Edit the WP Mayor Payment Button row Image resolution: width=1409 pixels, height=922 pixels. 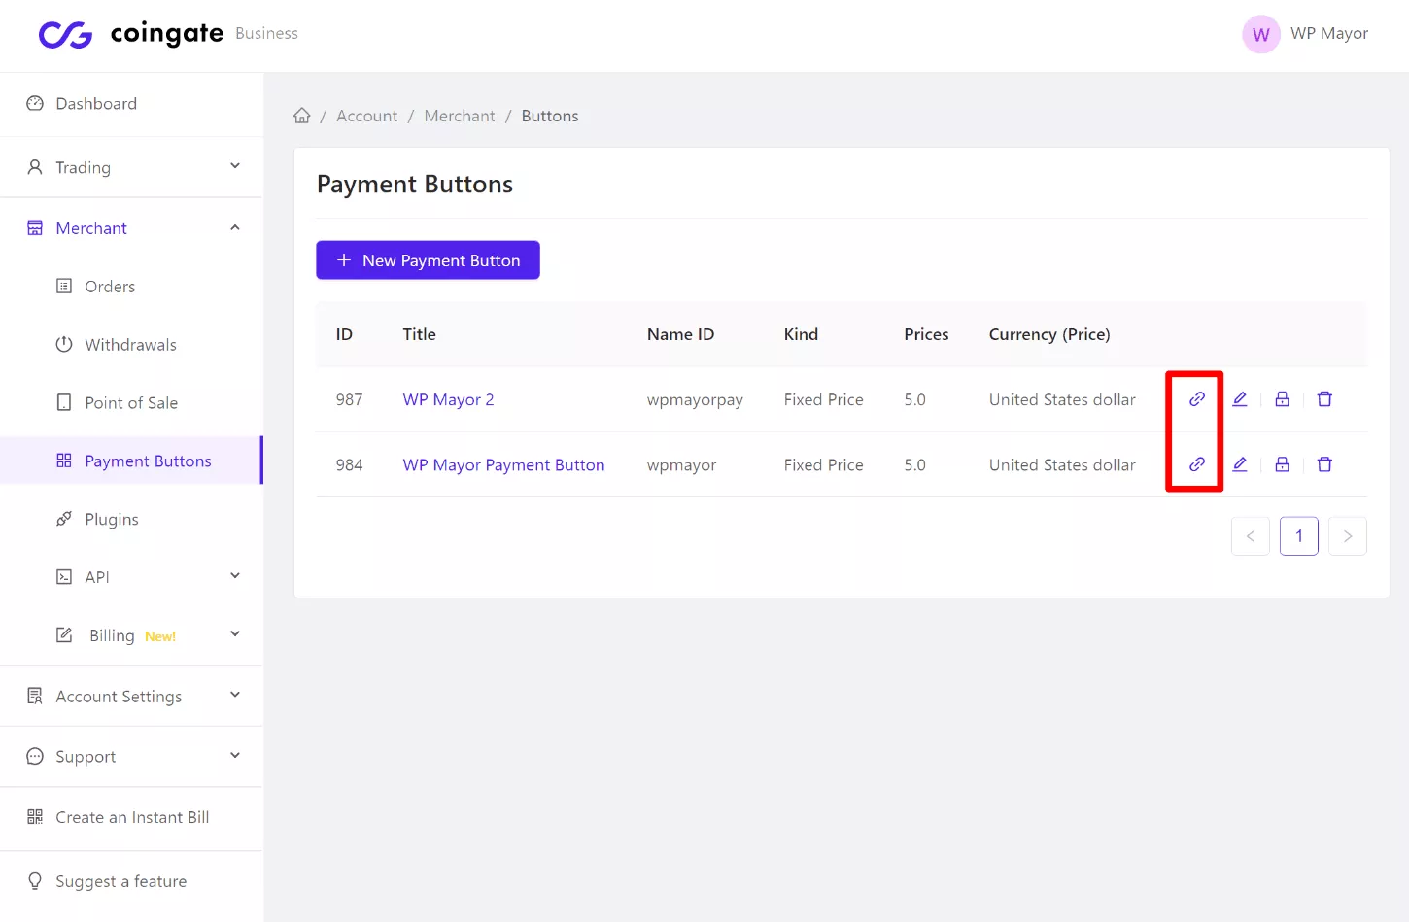pos(1240,464)
